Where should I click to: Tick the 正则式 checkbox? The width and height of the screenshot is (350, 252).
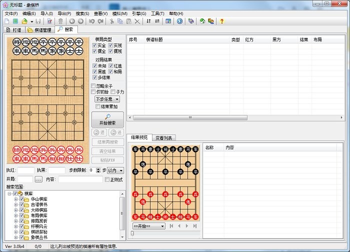click(x=106, y=179)
